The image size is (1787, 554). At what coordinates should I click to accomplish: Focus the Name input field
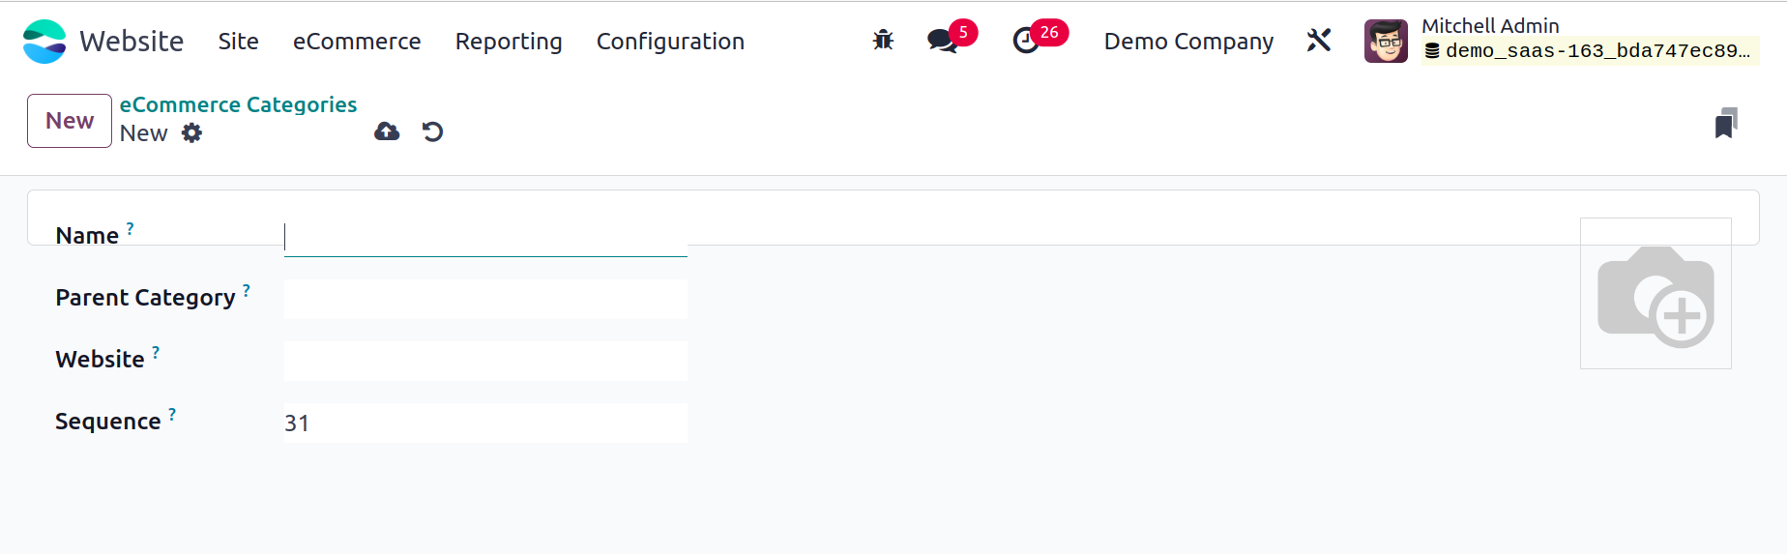point(485,237)
